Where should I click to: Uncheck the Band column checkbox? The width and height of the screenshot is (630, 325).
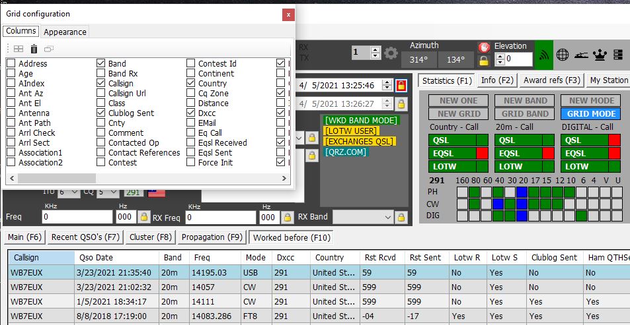click(x=101, y=63)
